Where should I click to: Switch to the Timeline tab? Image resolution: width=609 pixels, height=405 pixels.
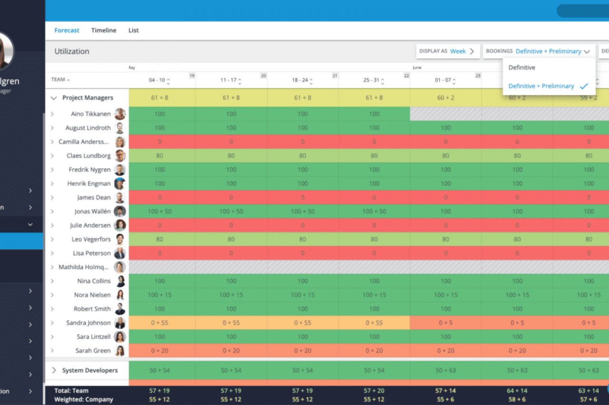point(104,30)
